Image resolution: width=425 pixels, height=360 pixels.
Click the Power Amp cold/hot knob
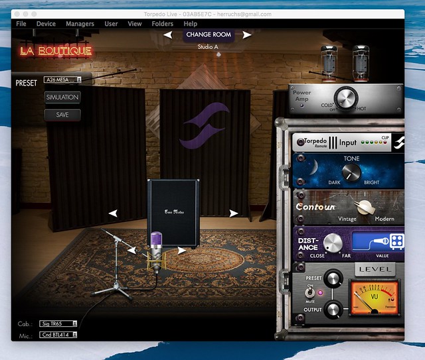click(x=345, y=97)
